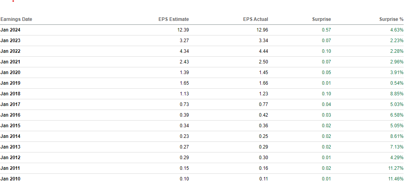Screen dimensions: 406x184
Task: Click the Surprise % column header
Action: click(x=391, y=19)
